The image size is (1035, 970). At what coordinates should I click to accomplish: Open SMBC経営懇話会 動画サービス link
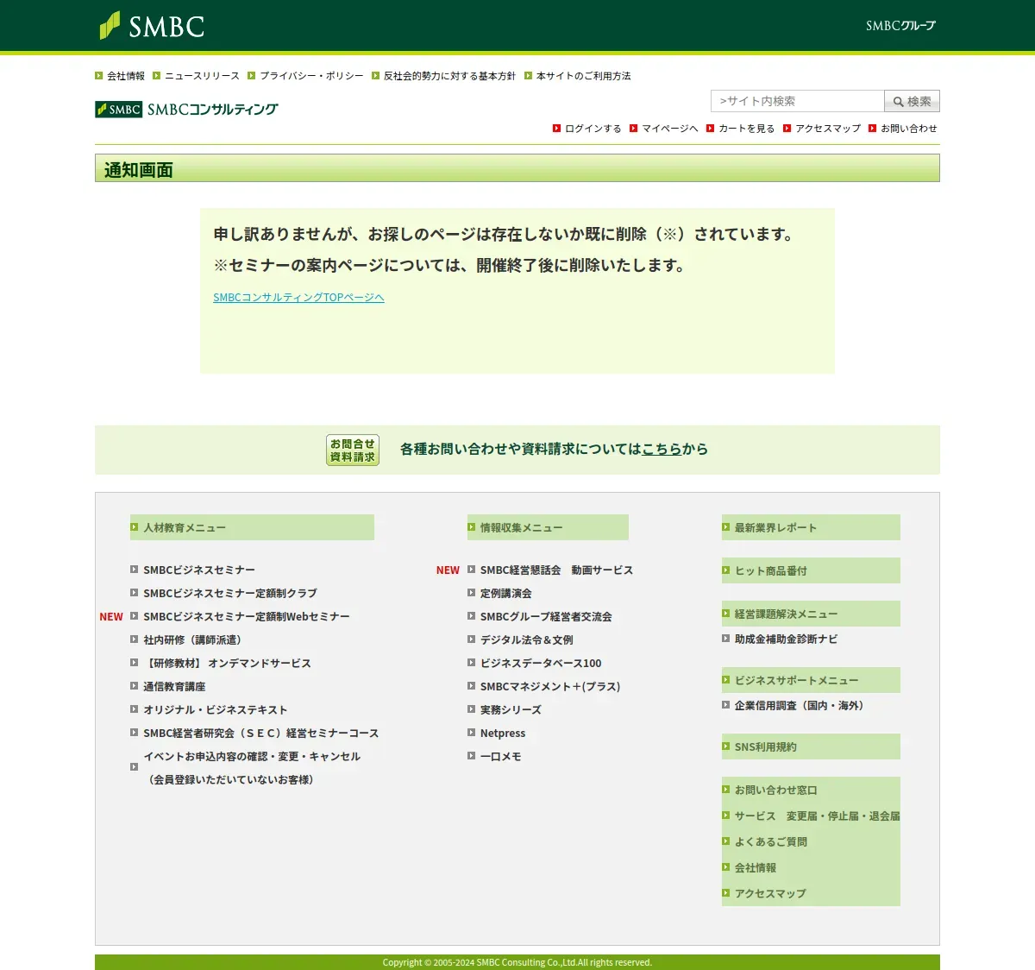[x=556, y=570]
